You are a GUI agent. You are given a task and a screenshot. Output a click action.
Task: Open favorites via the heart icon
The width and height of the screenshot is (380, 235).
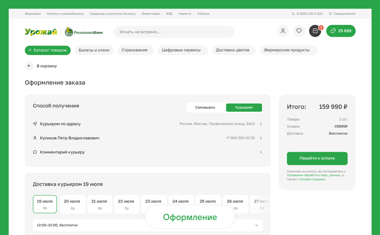(299, 31)
